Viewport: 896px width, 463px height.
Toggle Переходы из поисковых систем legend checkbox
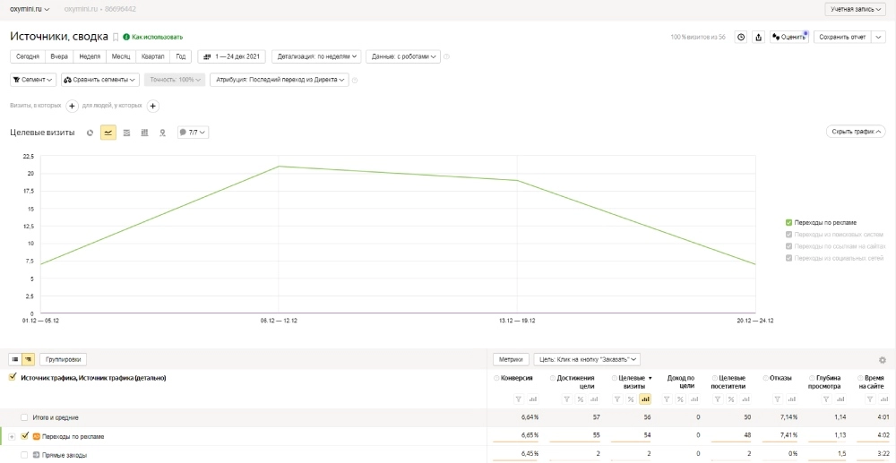click(x=788, y=235)
